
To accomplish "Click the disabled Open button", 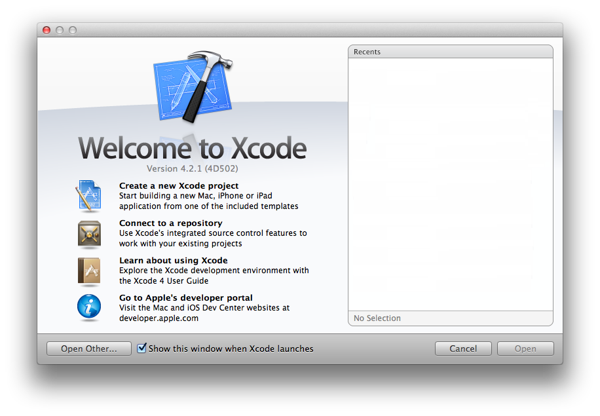I will point(525,349).
